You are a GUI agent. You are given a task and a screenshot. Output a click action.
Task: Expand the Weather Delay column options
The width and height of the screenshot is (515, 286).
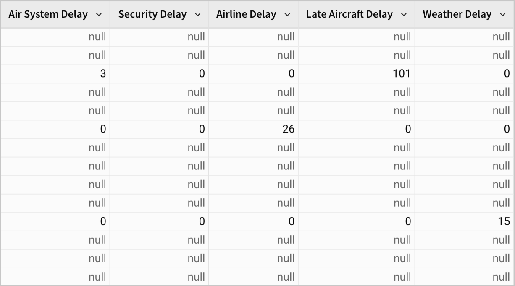503,15
